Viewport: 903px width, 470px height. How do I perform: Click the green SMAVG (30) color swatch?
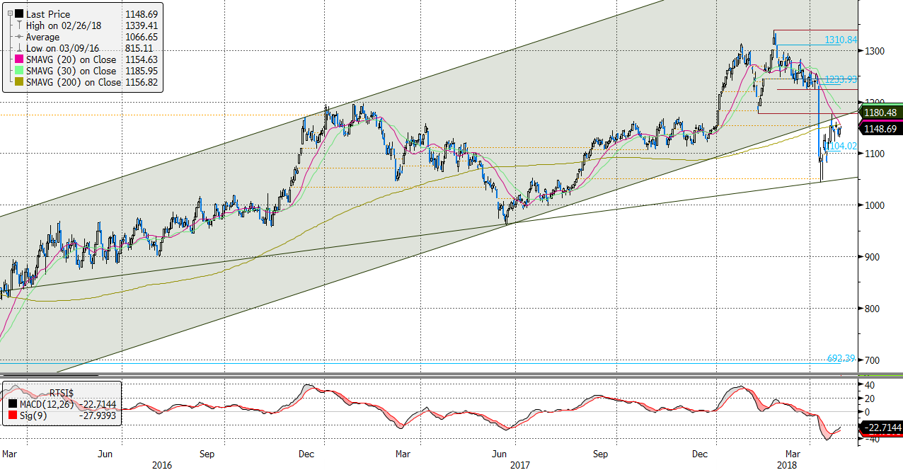[x=18, y=71]
